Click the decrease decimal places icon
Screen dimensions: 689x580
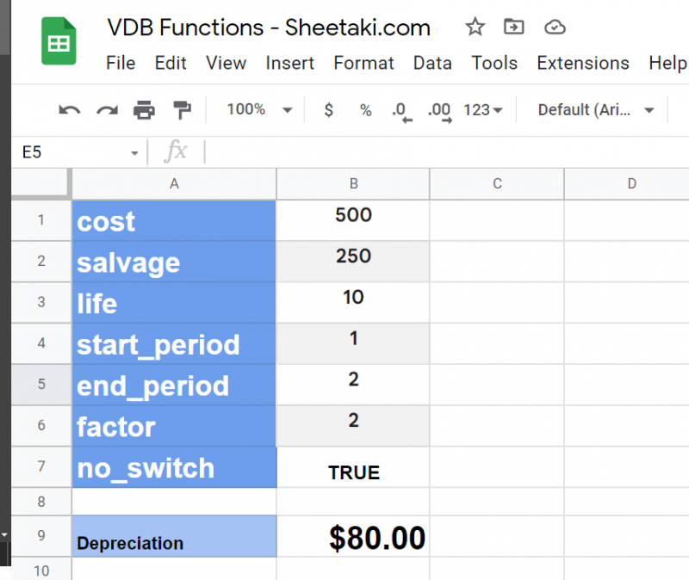(400, 110)
